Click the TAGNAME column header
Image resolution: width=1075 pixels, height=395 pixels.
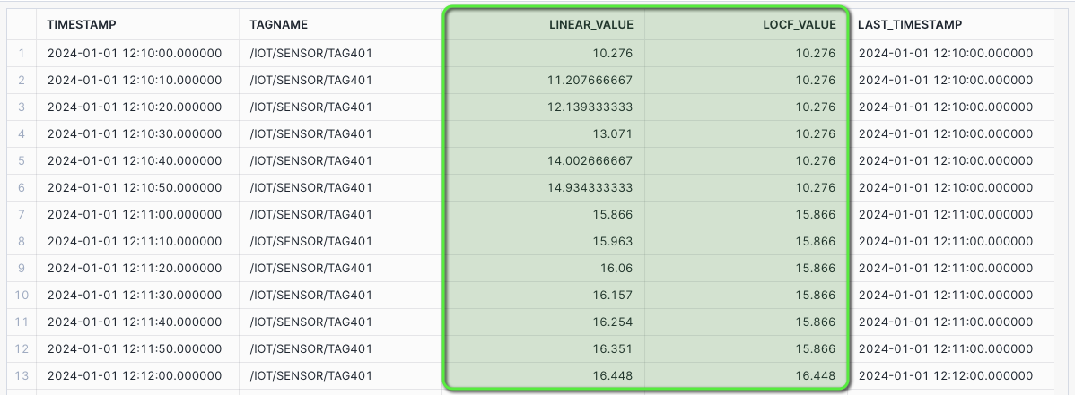tap(279, 25)
